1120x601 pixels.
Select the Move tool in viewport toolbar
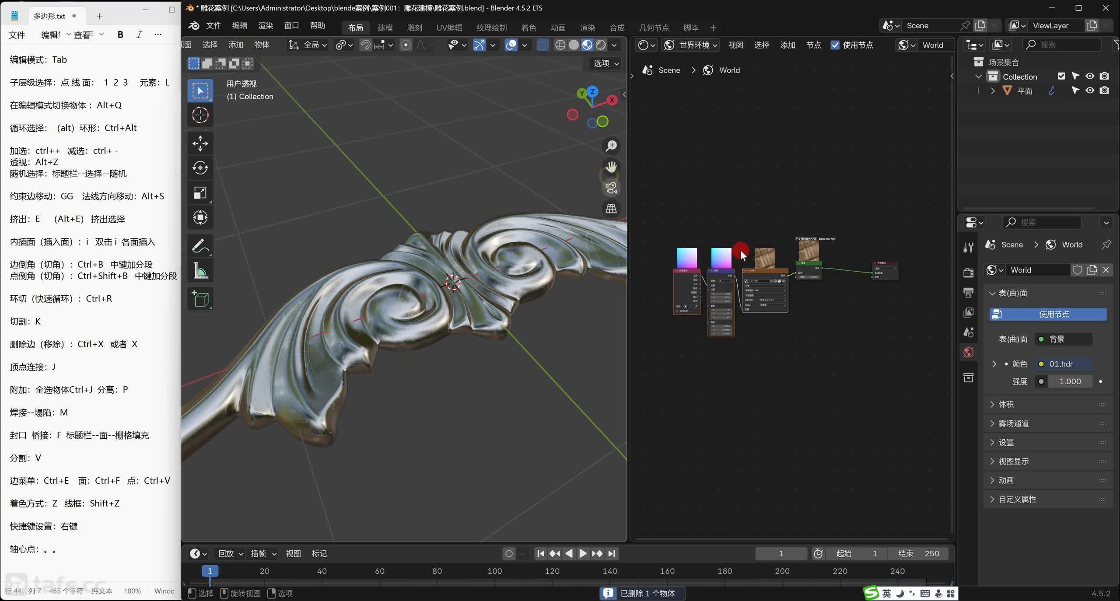pos(200,143)
